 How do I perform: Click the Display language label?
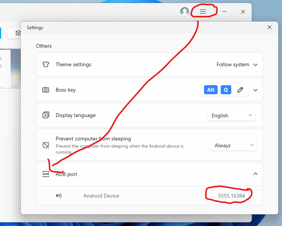(x=76, y=115)
